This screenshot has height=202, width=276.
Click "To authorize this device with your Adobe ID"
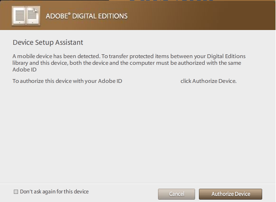(67, 81)
